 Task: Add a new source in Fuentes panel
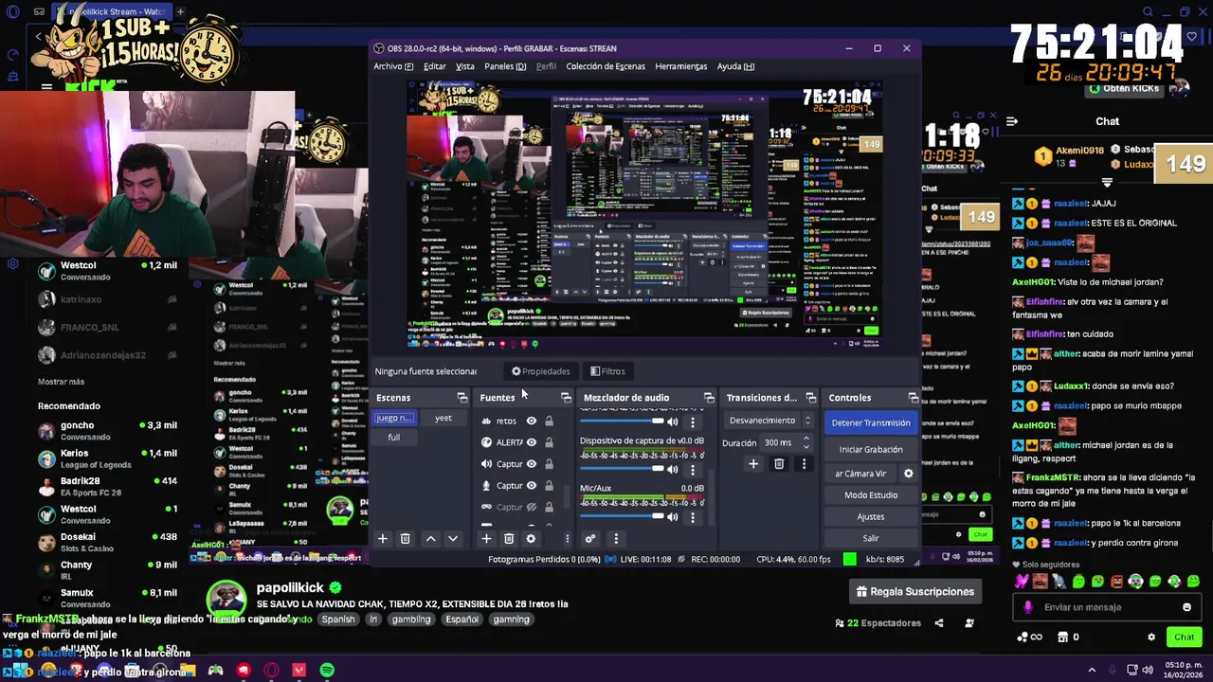tap(486, 539)
